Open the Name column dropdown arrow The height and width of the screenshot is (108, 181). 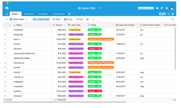point(50,25)
